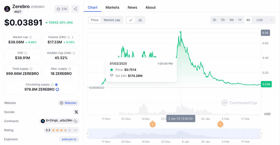
Task: Click the share icon button
Action: pos(75,9)
